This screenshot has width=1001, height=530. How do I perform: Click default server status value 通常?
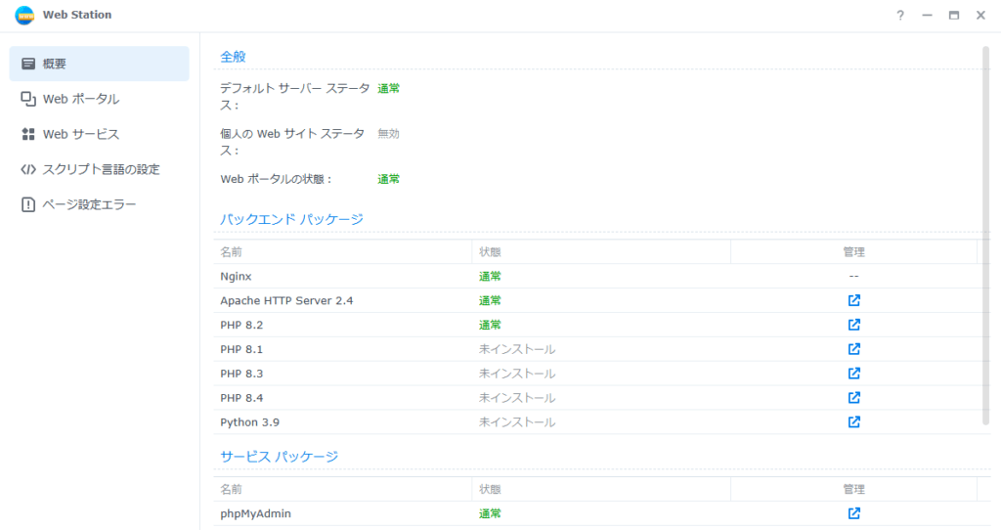coord(389,89)
